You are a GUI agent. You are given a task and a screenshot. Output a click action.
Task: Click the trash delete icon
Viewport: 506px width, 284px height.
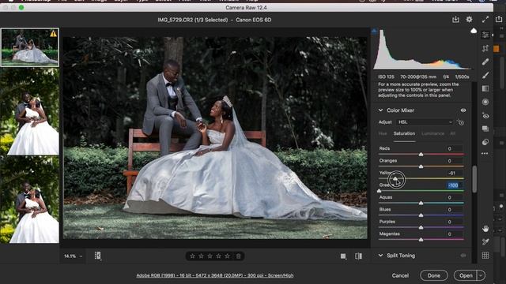click(x=239, y=256)
